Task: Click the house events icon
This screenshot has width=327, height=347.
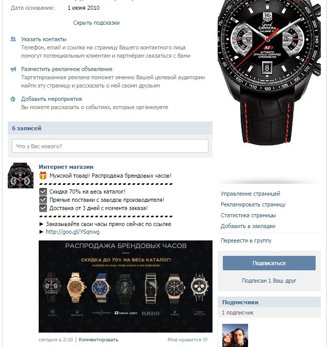Action: [13, 99]
